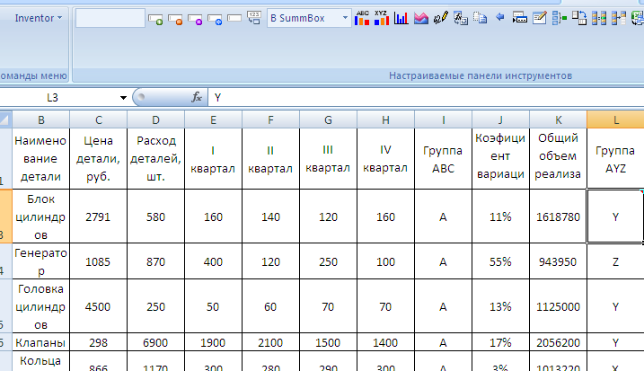Select column C header
644x371 pixels.
point(99,120)
